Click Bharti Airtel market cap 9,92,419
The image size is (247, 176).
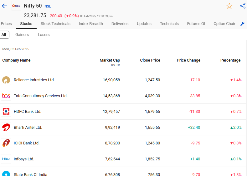tap(112, 128)
